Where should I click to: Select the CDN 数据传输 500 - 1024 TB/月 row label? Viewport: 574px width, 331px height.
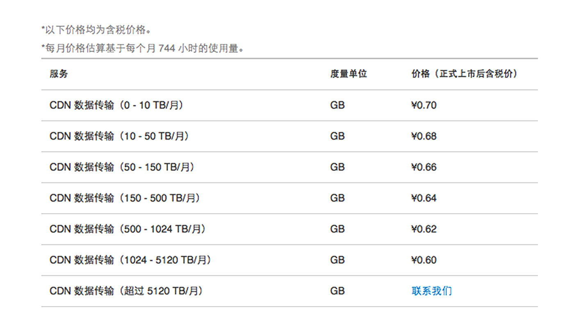tap(128, 229)
